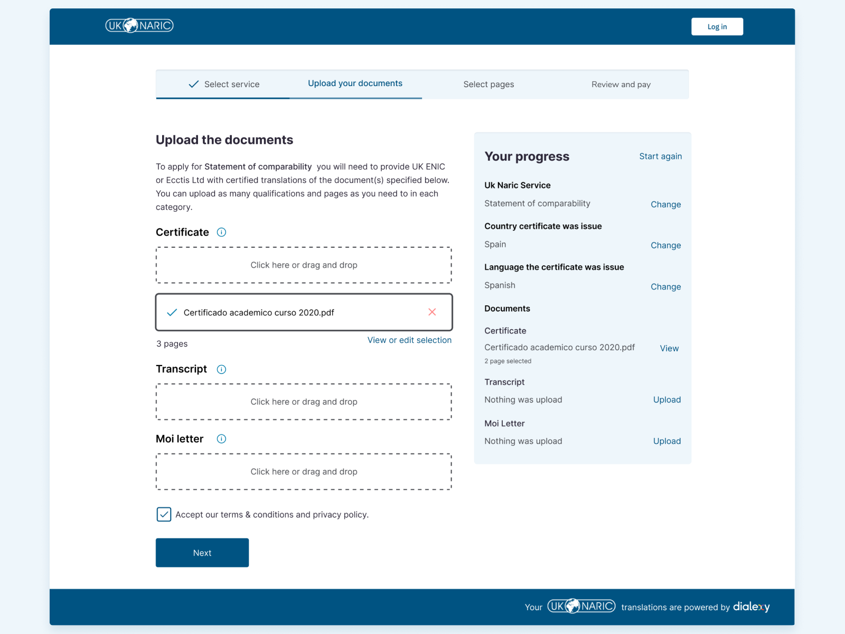Toggle the checkmark beside Certificado academico pdf

[172, 312]
